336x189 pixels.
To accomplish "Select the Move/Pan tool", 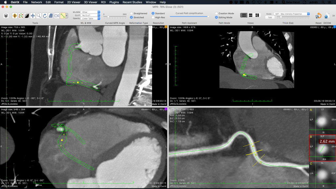I will 33,16.
